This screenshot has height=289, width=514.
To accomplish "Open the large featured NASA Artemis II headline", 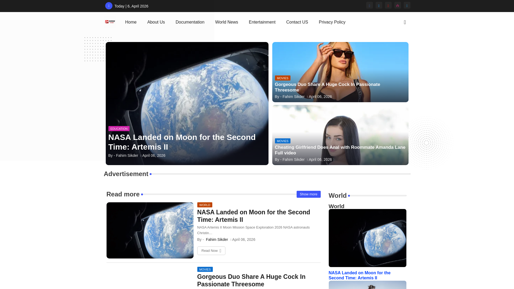I will [x=182, y=142].
